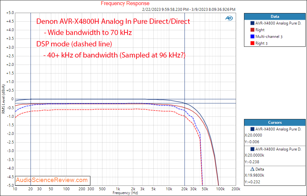Click the Delta triangle icon

pos(252,169)
